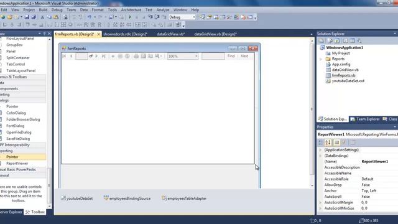Expand the AutoScrollMargin property
The image size is (398, 224).
point(320,202)
